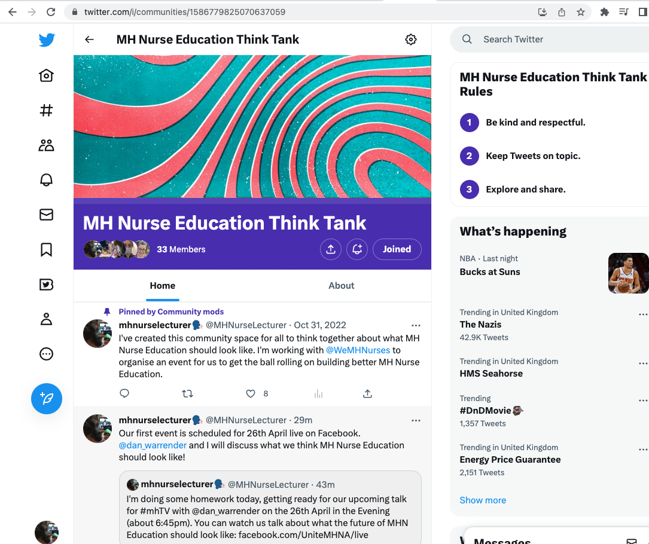Open the Bucks at Suns thumbnail image
Image resolution: width=649 pixels, height=544 pixels.
(x=628, y=273)
